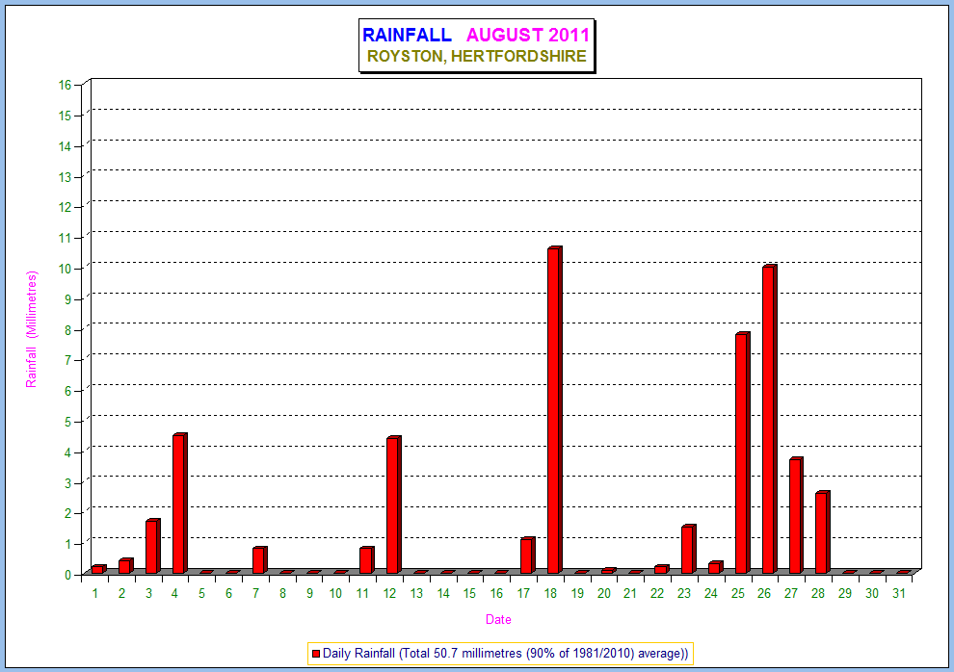This screenshot has width=954, height=672.
Task: Click the bar for date 3
Action: [x=152, y=546]
